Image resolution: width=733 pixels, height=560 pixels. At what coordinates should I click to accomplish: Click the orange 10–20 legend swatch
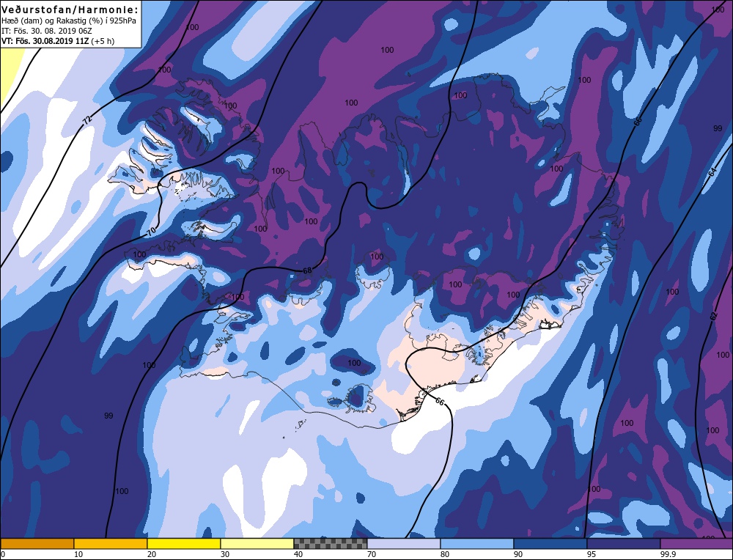pos(111,543)
